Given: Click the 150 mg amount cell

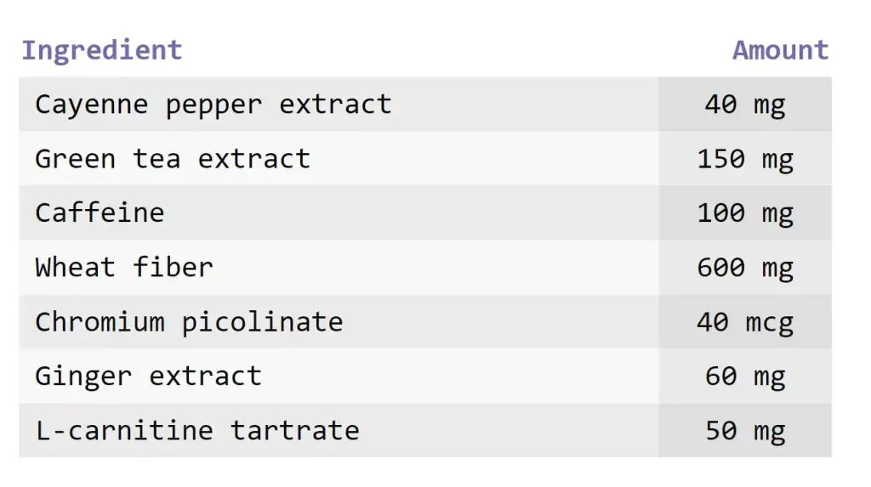Looking at the screenshot, I should pos(745,159).
